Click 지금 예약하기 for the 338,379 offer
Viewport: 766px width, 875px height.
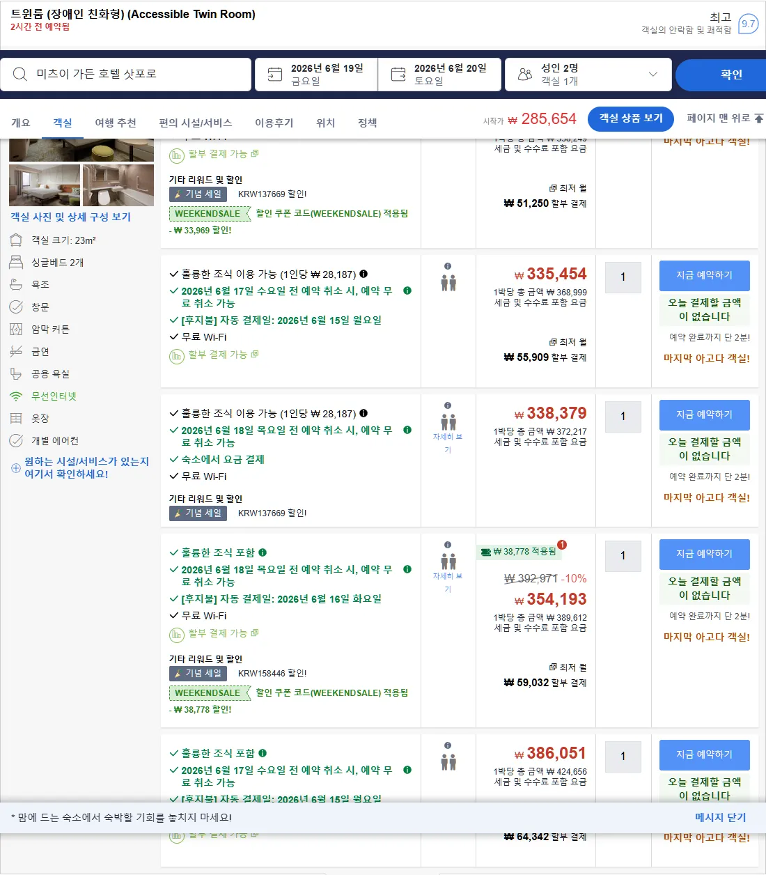click(x=705, y=415)
